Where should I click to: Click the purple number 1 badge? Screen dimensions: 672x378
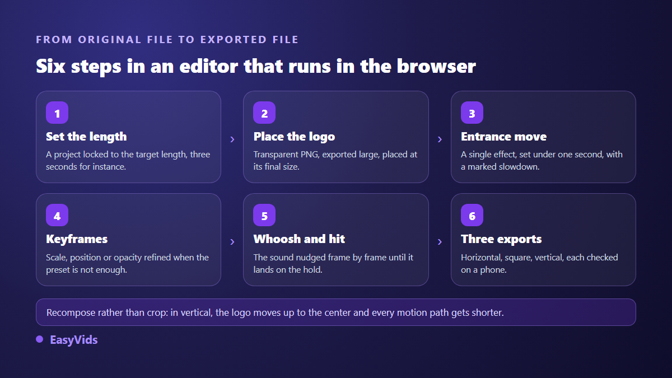click(57, 113)
